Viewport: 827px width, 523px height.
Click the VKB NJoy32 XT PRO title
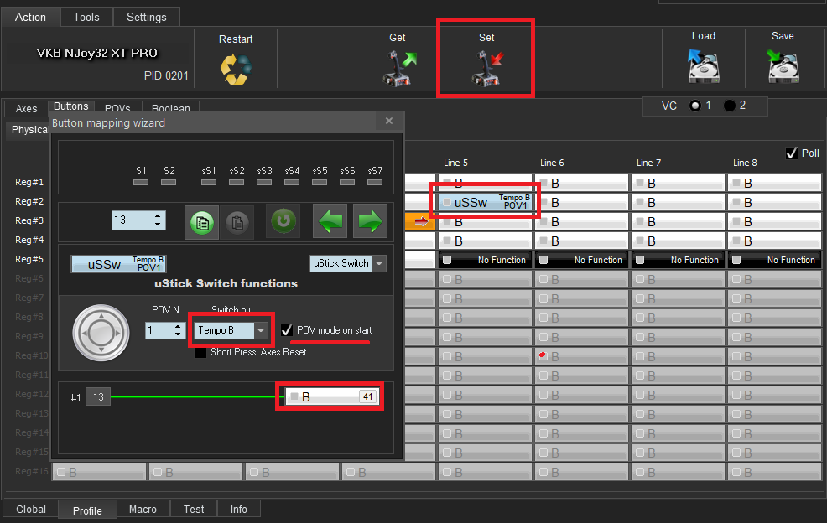click(97, 54)
